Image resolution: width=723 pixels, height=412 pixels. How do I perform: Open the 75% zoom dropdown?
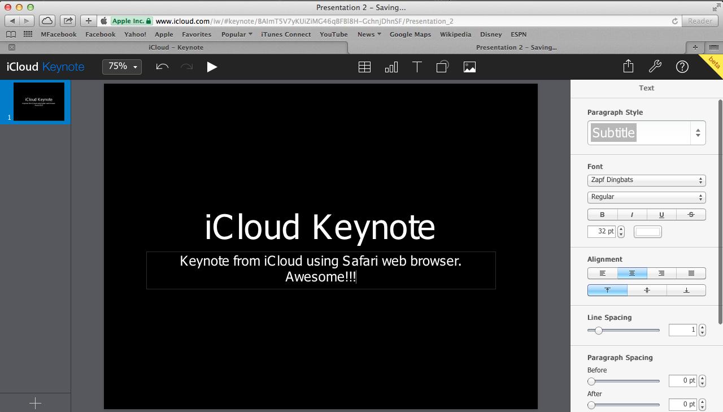coord(122,67)
